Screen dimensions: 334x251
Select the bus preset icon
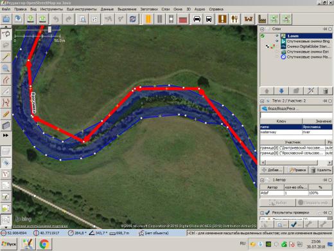pos(209,19)
